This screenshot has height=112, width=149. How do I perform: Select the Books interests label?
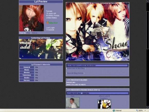(x=27, y=77)
